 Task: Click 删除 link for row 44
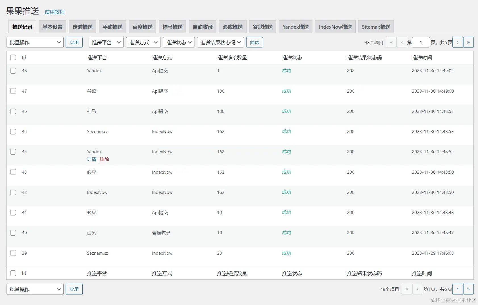[x=104, y=159]
